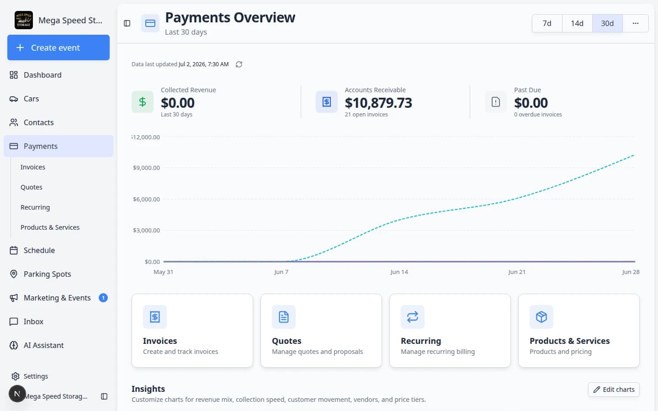Click the N user avatar
The width and height of the screenshot is (658, 411).
pos(17,394)
